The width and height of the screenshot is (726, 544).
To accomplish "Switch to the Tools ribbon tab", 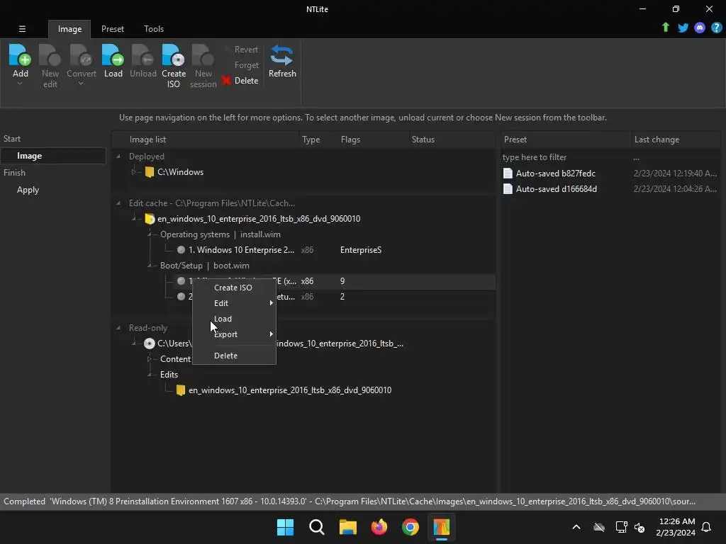I will coord(154,28).
